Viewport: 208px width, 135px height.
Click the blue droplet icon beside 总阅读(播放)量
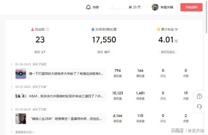click(x=93, y=29)
